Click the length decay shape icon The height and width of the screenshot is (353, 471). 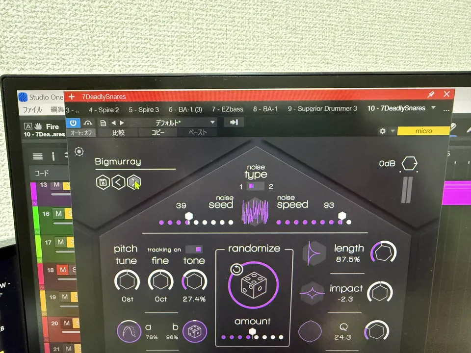pyautogui.click(x=313, y=254)
